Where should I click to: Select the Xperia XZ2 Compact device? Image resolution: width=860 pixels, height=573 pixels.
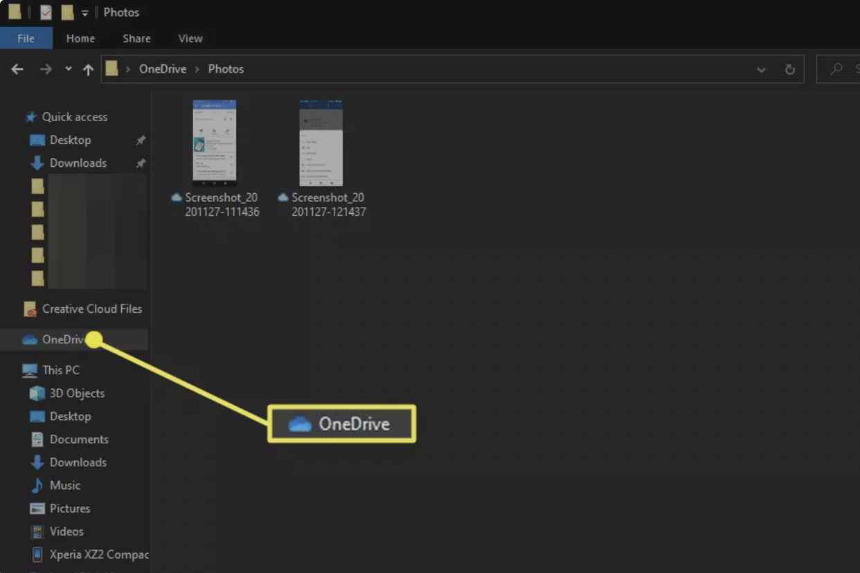point(99,554)
